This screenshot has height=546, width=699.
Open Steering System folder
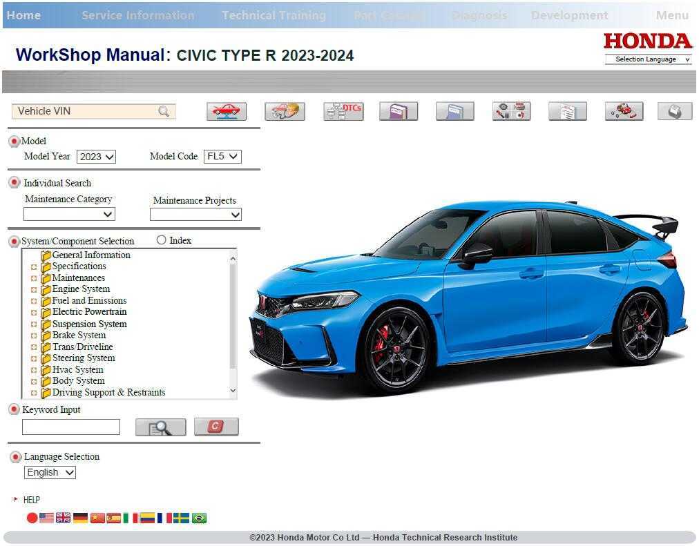coord(78,358)
